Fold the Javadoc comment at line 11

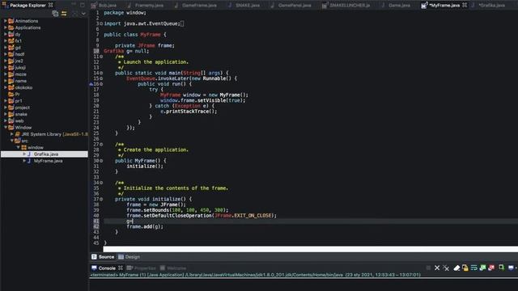pyautogui.click(x=101, y=57)
